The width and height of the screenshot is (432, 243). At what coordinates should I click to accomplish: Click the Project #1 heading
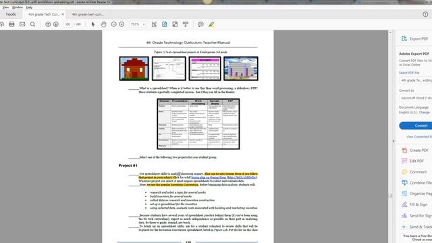[x=128, y=165]
